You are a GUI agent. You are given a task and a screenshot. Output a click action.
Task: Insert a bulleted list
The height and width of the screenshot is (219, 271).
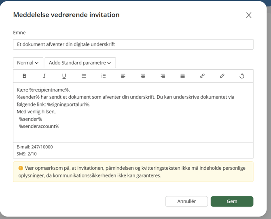point(84,76)
